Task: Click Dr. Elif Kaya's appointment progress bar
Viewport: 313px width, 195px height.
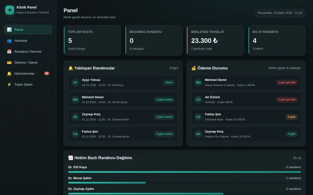Action: pyautogui.click(x=185, y=172)
